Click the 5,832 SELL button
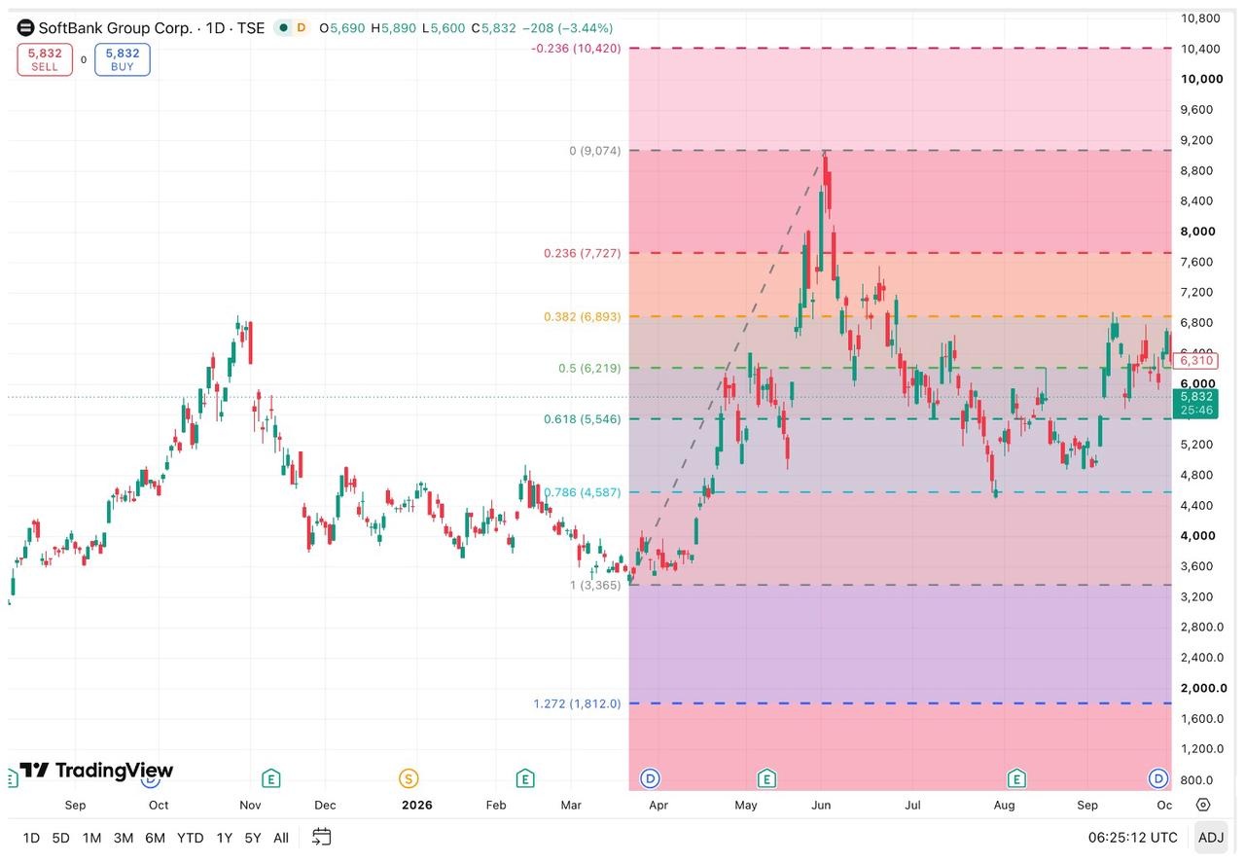 pyautogui.click(x=45, y=59)
